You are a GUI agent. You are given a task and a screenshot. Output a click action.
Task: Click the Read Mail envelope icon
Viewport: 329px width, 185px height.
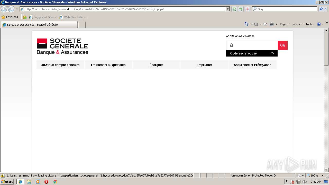[266, 24]
